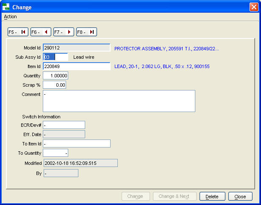Click the Sub Assy Id label
The width and height of the screenshot is (261, 205).
28,57
